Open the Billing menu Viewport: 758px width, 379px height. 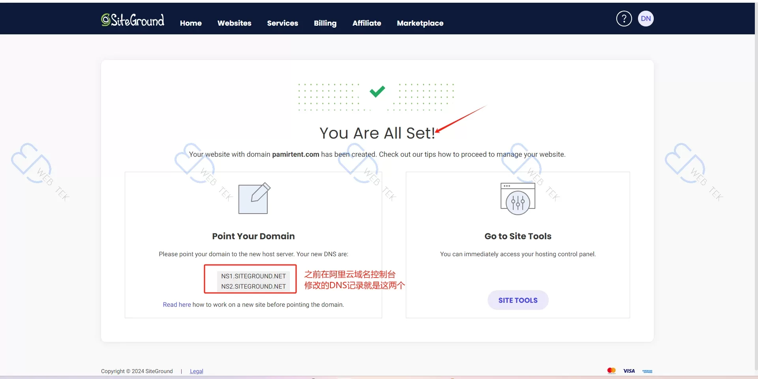[x=325, y=23]
